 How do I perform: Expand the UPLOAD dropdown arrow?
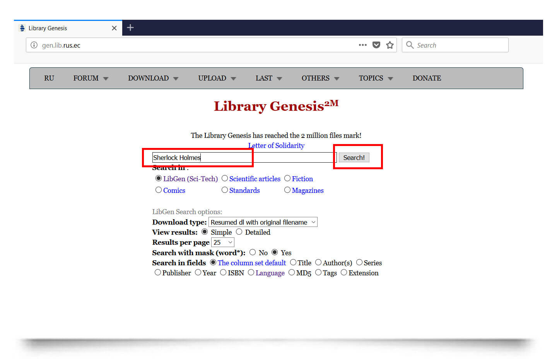click(233, 79)
